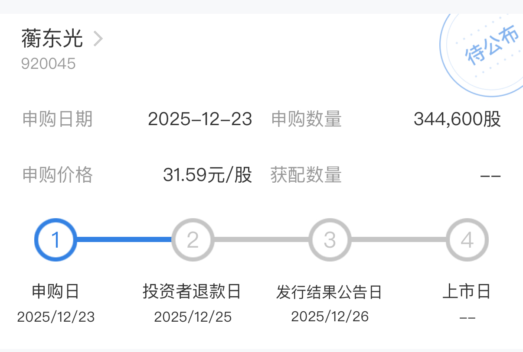Tap the date 2025/12/25 under step 2
The image size is (523, 352).
(x=193, y=317)
